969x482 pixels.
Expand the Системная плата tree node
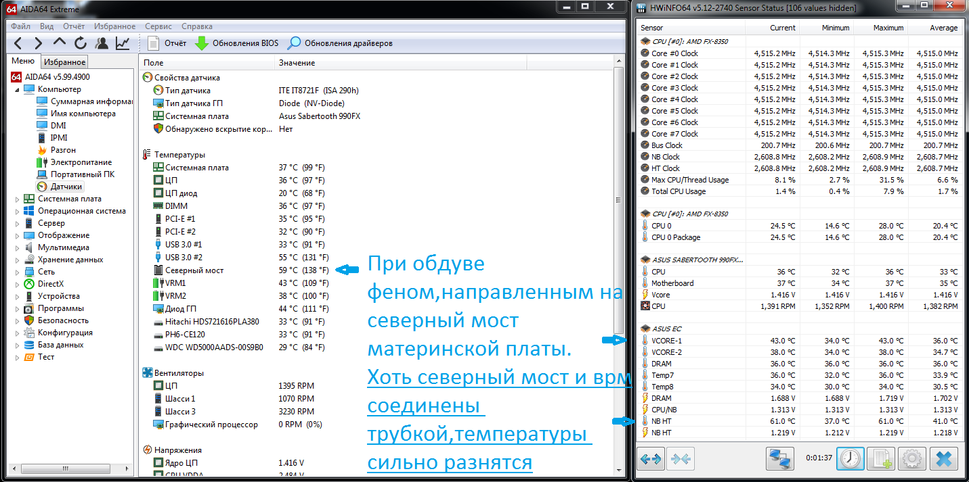tap(18, 199)
